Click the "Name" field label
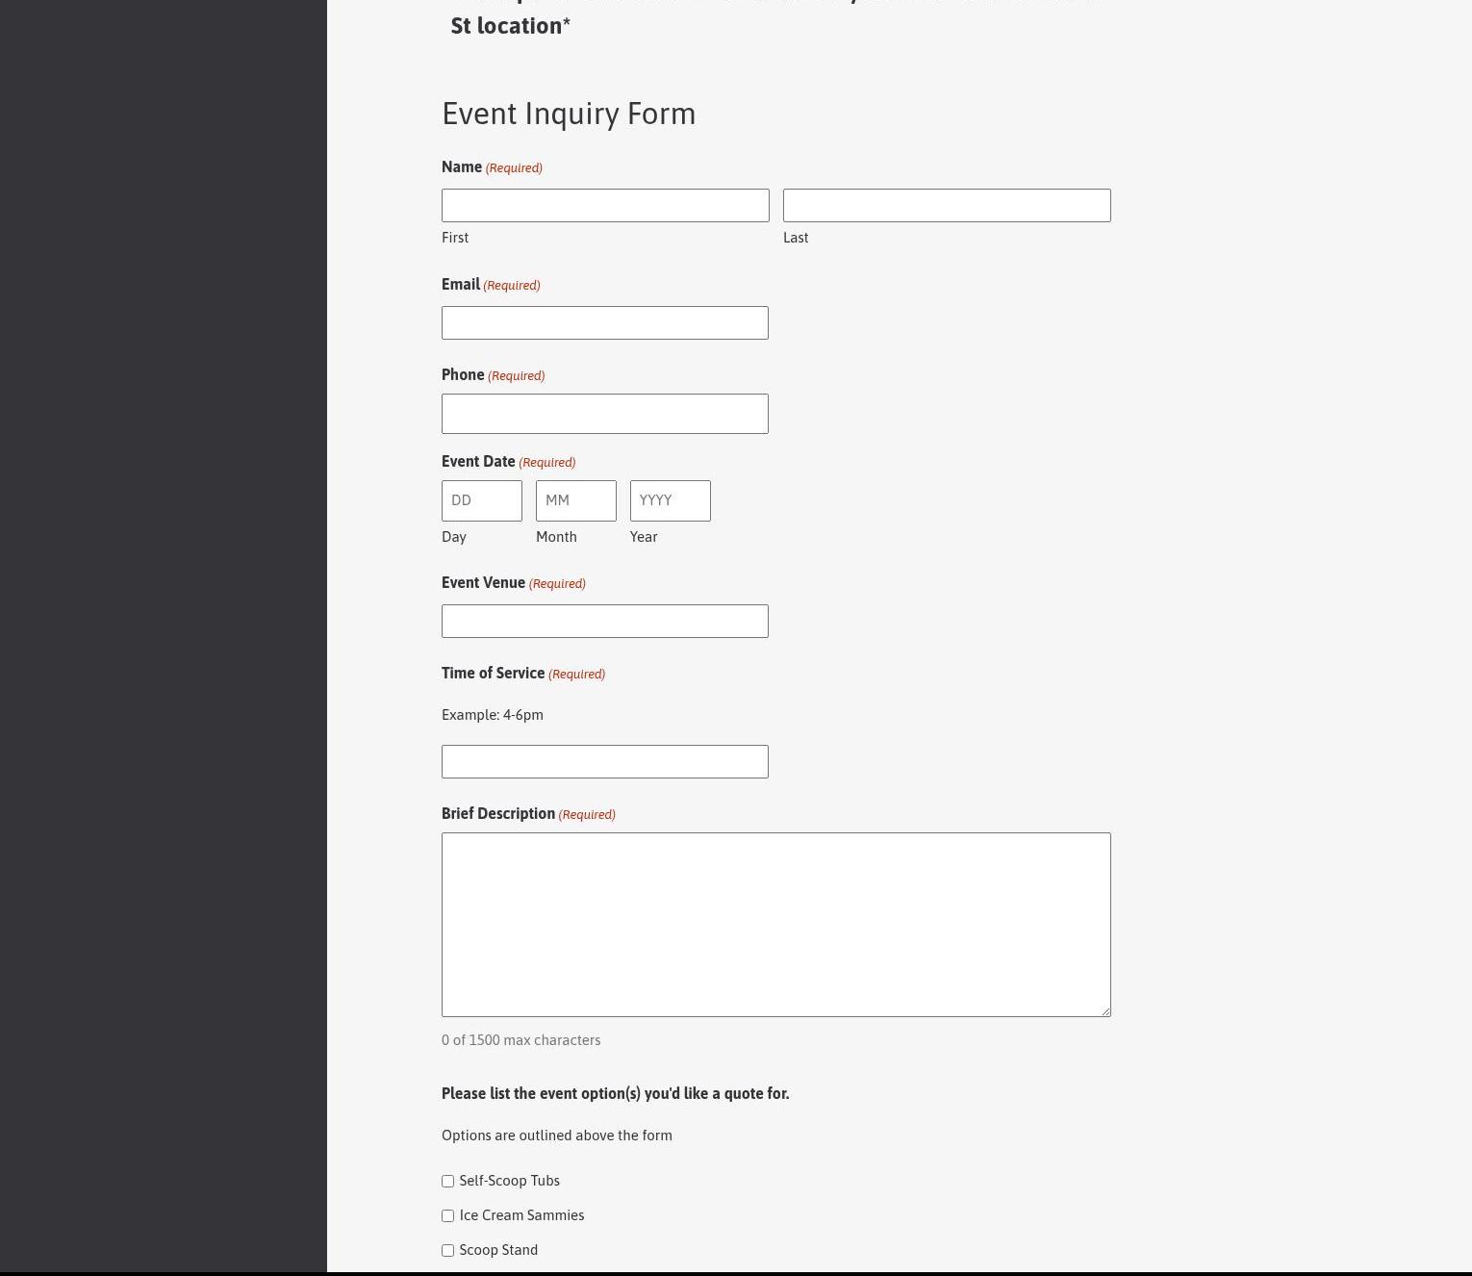 462,166
